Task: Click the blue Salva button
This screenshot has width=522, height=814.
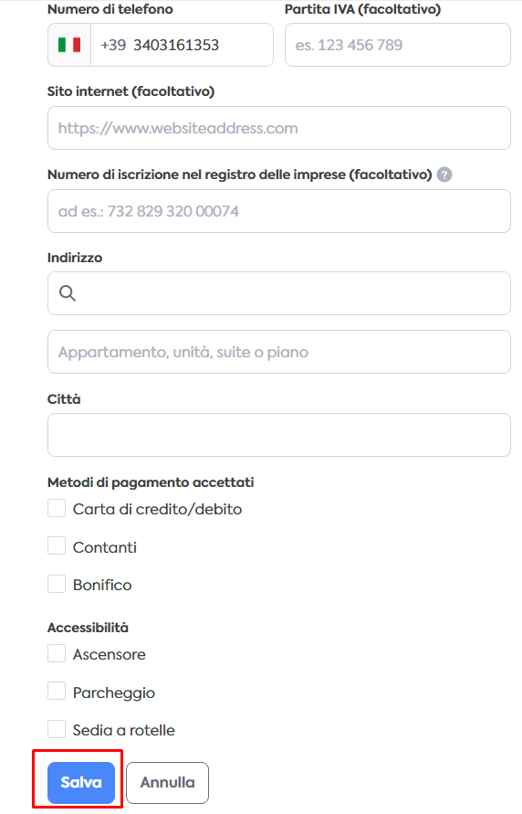Action: coord(81,782)
